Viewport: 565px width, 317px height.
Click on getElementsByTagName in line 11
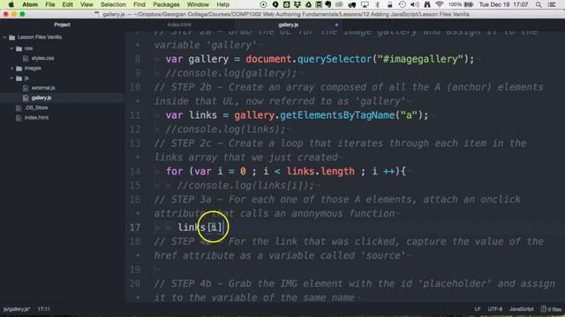pos(337,115)
